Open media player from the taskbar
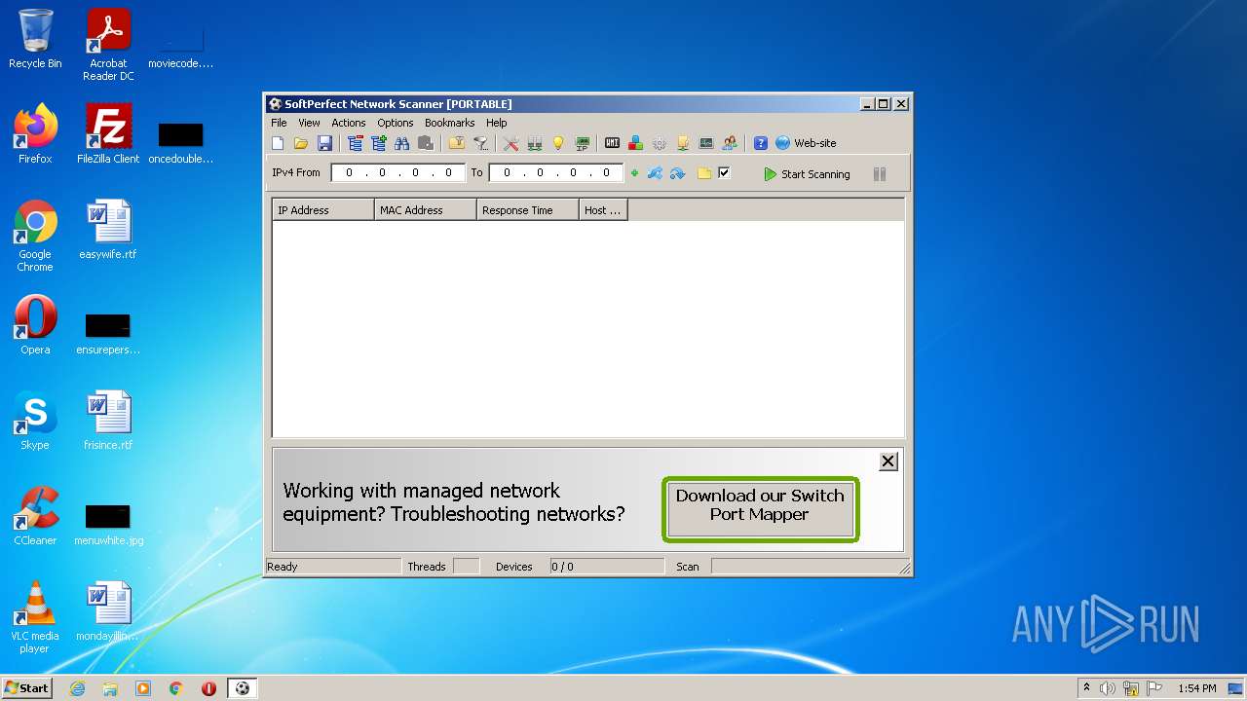The image size is (1247, 701). (x=143, y=688)
